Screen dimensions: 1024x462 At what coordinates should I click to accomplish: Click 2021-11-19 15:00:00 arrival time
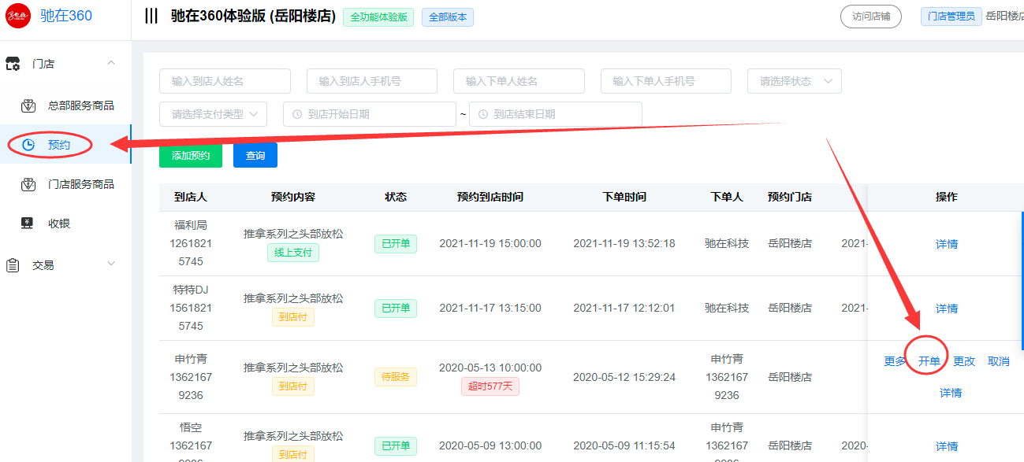490,244
